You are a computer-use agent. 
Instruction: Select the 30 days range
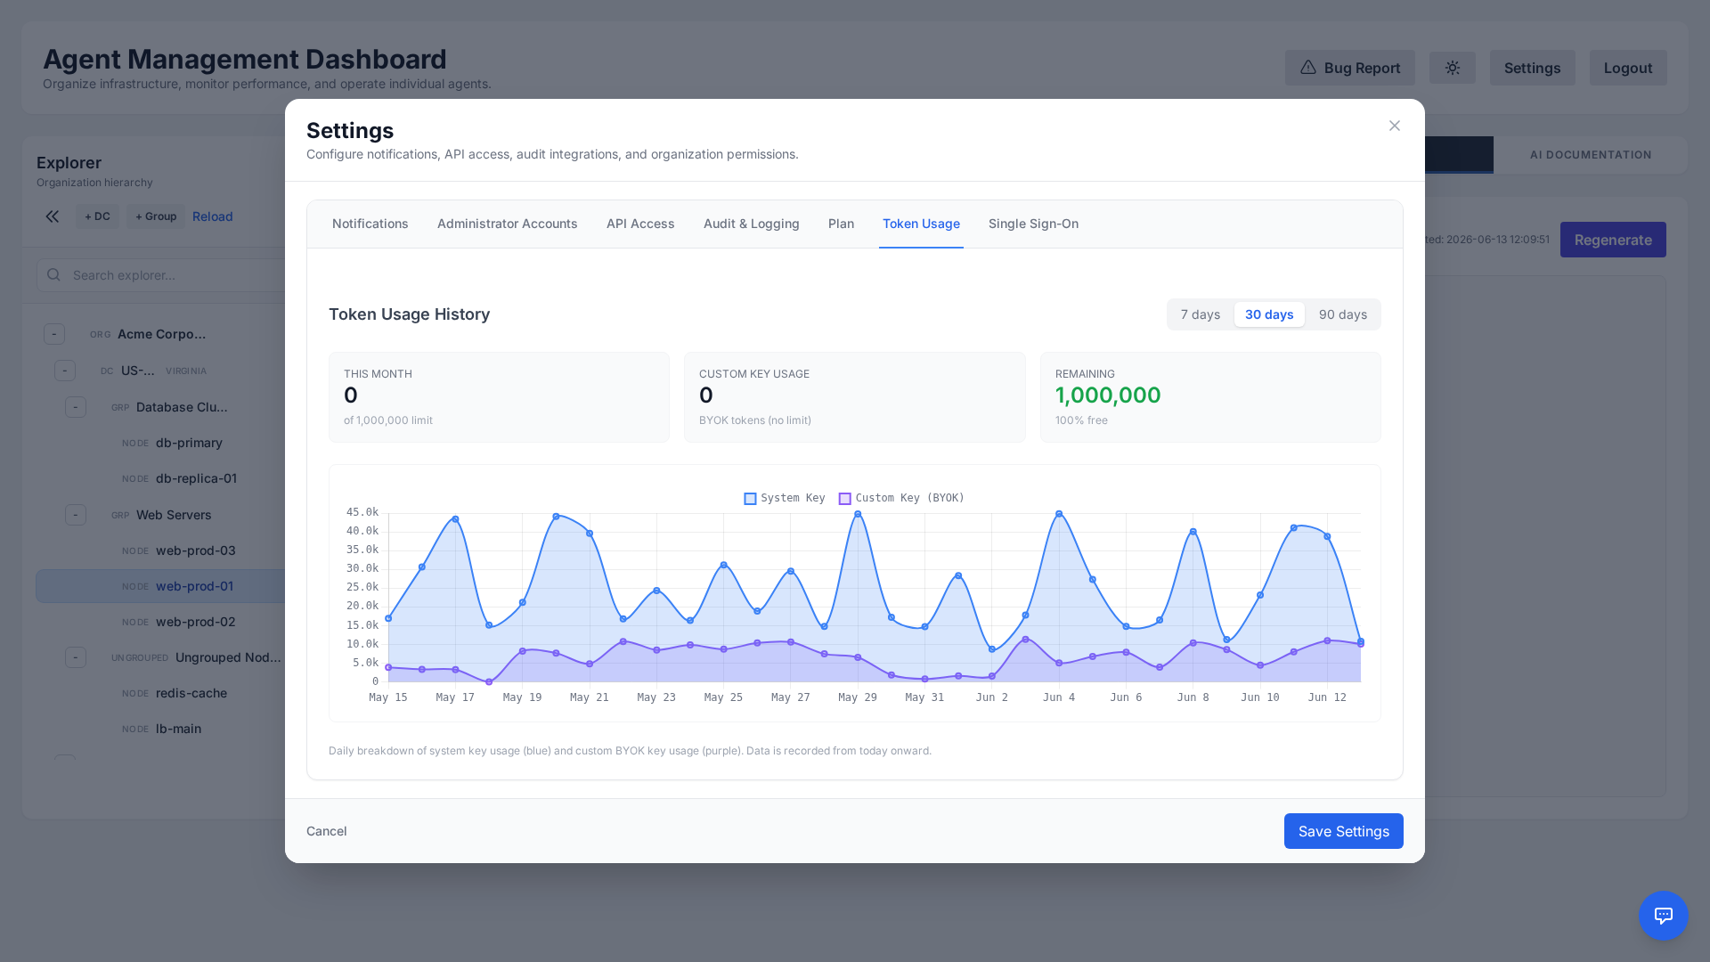pos(1269,314)
